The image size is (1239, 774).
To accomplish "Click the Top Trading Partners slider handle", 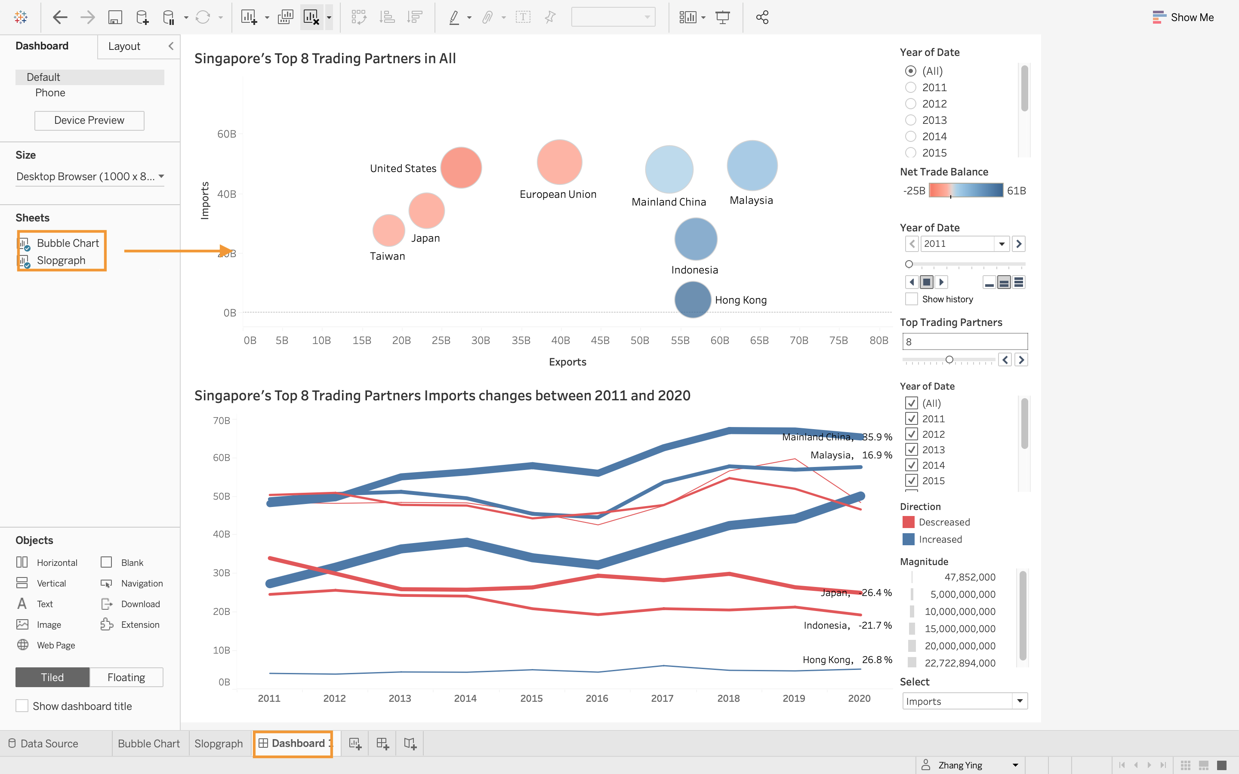I will (x=949, y=360).
